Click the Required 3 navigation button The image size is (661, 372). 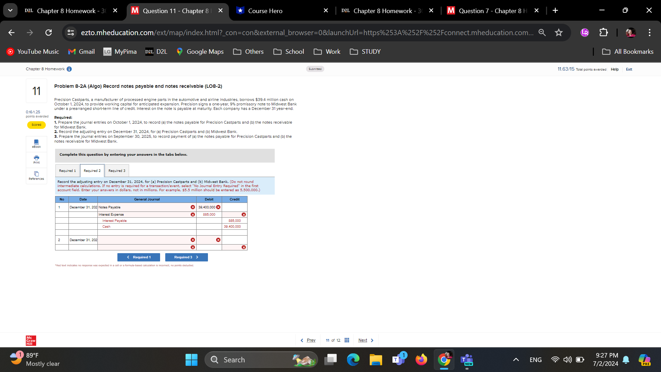coord(186,257)
